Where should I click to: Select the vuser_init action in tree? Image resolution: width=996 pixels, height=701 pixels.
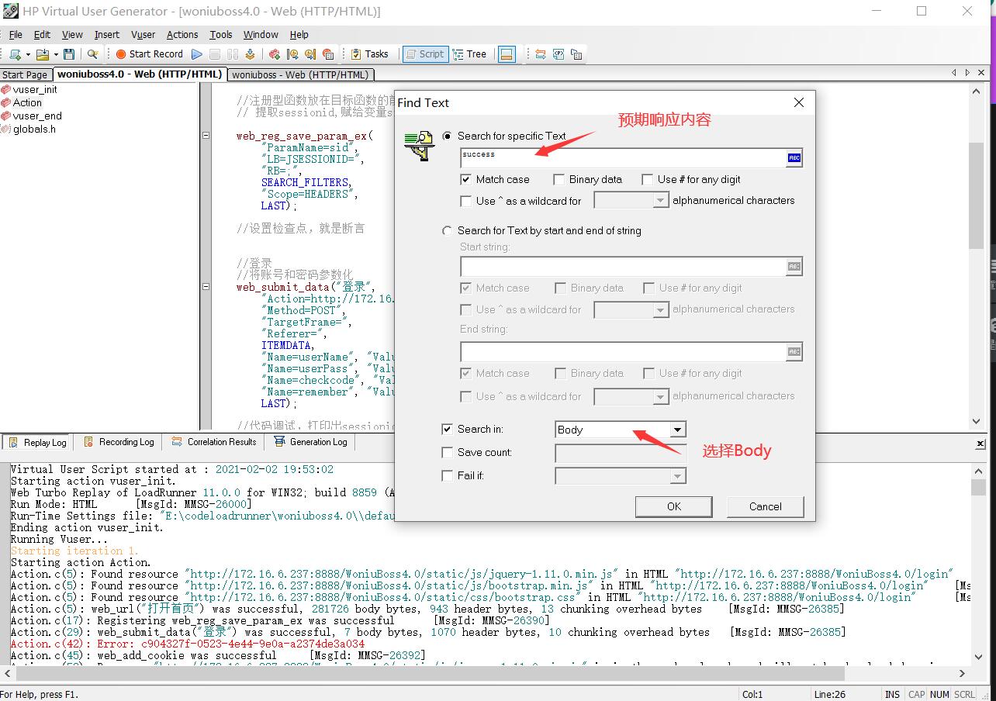[x=35, y=89]
